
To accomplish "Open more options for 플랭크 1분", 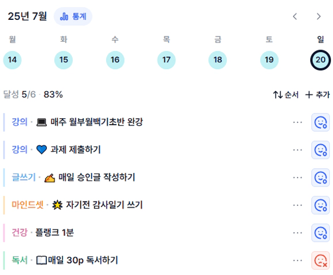I will point(298,233).
